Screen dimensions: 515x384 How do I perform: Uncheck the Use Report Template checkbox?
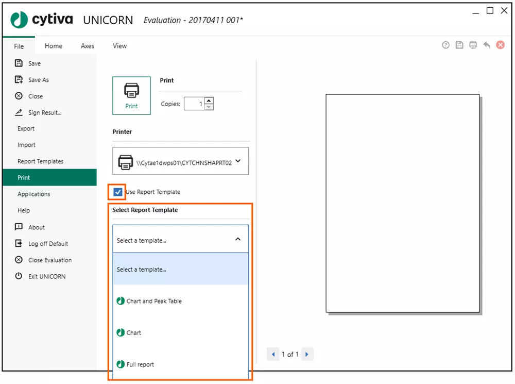coord(118,192)
